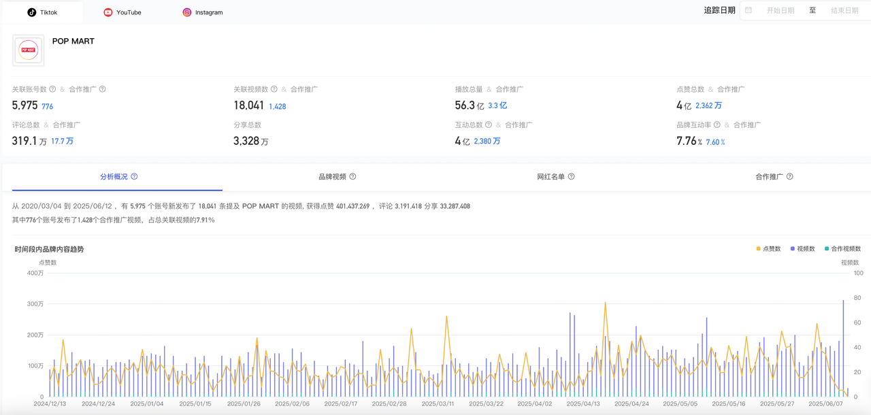Switch to the Tiktok platform tab
871x415 pixels.
pos(42,12)
